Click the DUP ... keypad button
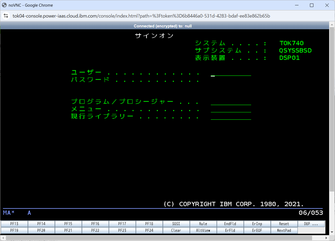Screen dimensions: 335x241 pyautogui.click(x=311, y=224)
